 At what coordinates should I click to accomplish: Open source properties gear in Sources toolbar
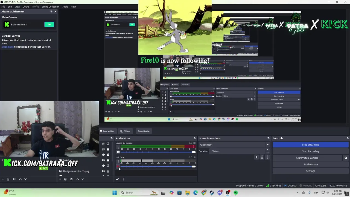71,179
